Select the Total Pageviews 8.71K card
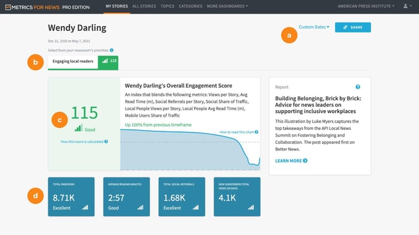The width and height of the screenshot is (419, 235). [71, 197]
